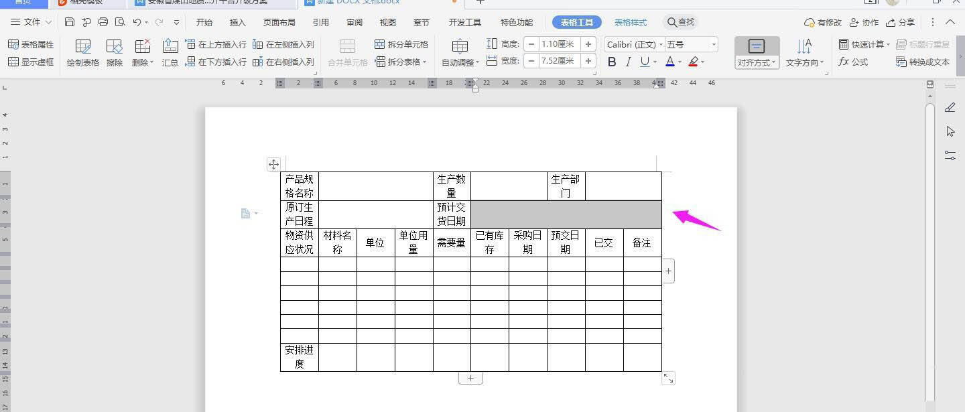The image size is (965, 412).
Task: Click the 汇总 summary icon
Action: point(170,54)
